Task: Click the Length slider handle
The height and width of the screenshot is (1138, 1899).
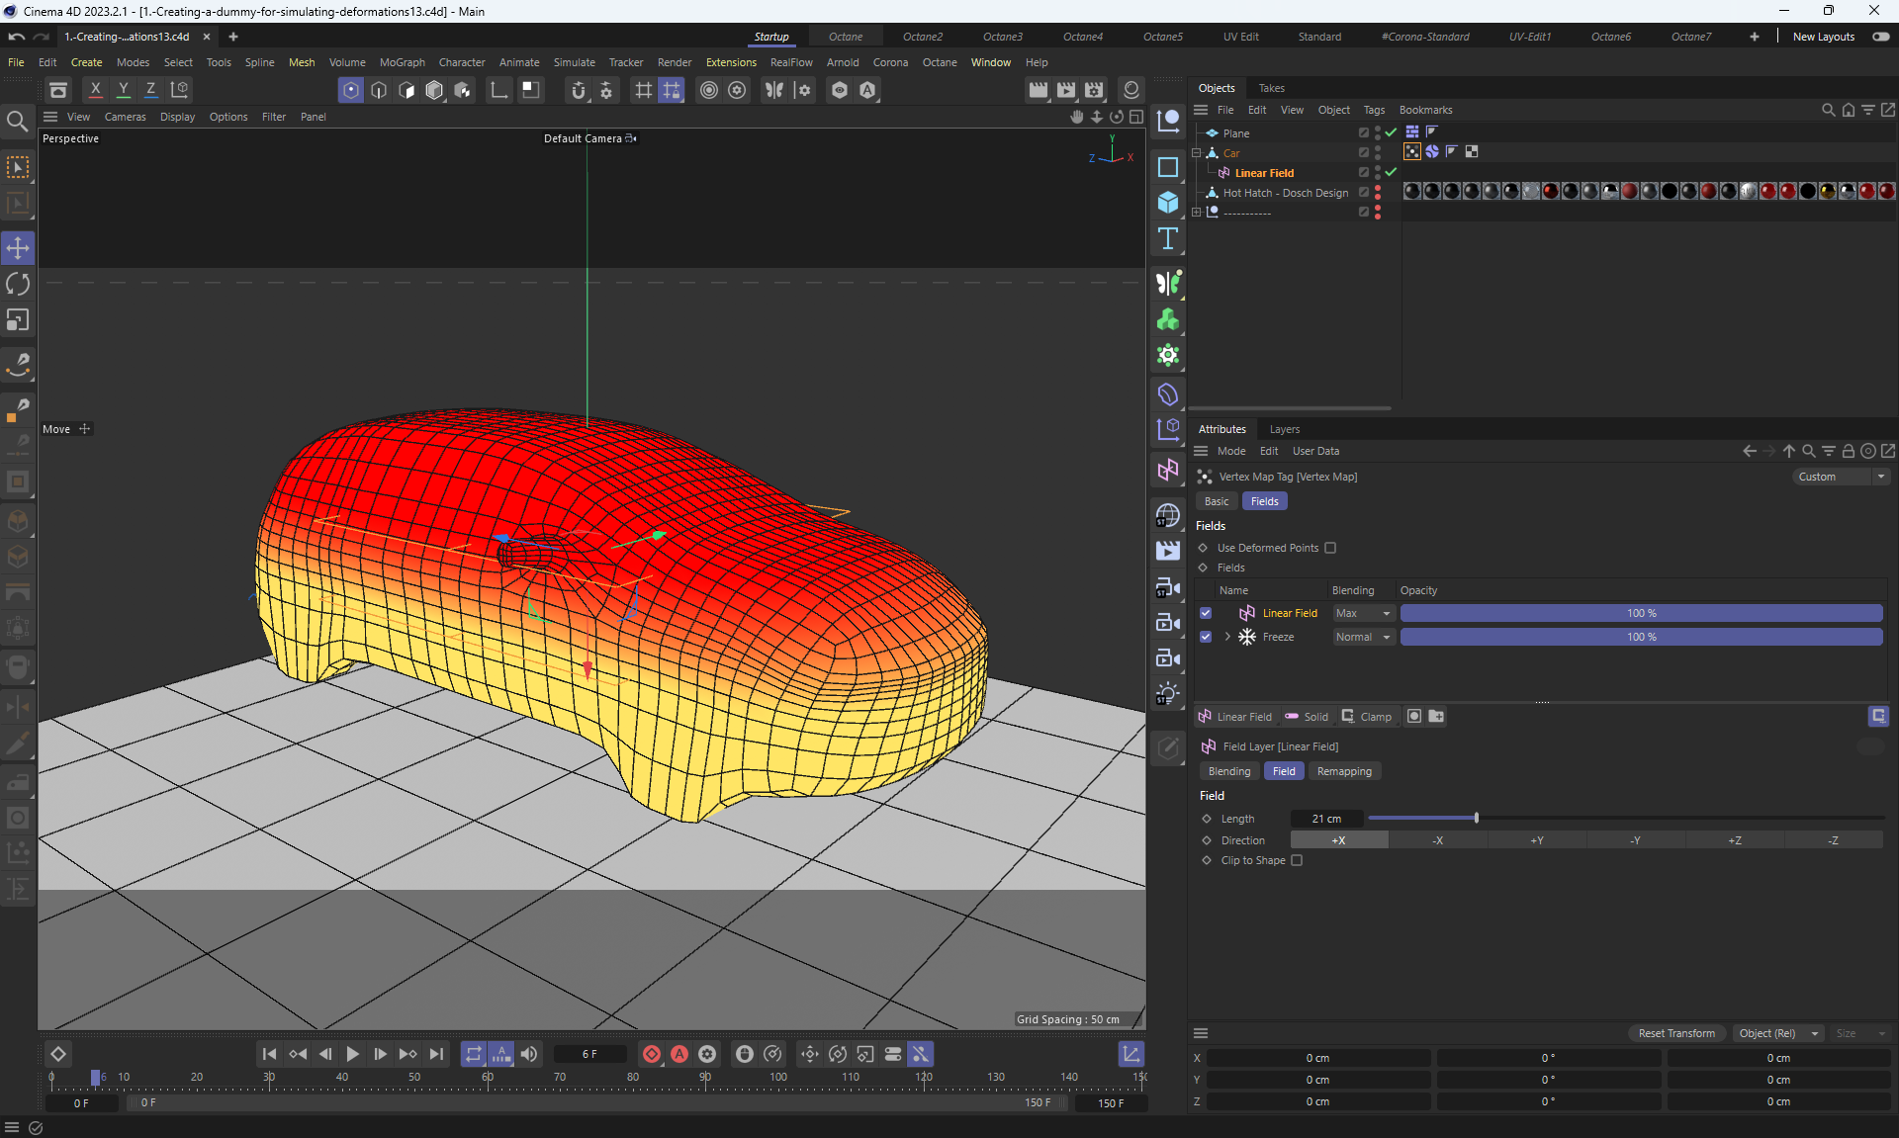Action: [1476, 819]
